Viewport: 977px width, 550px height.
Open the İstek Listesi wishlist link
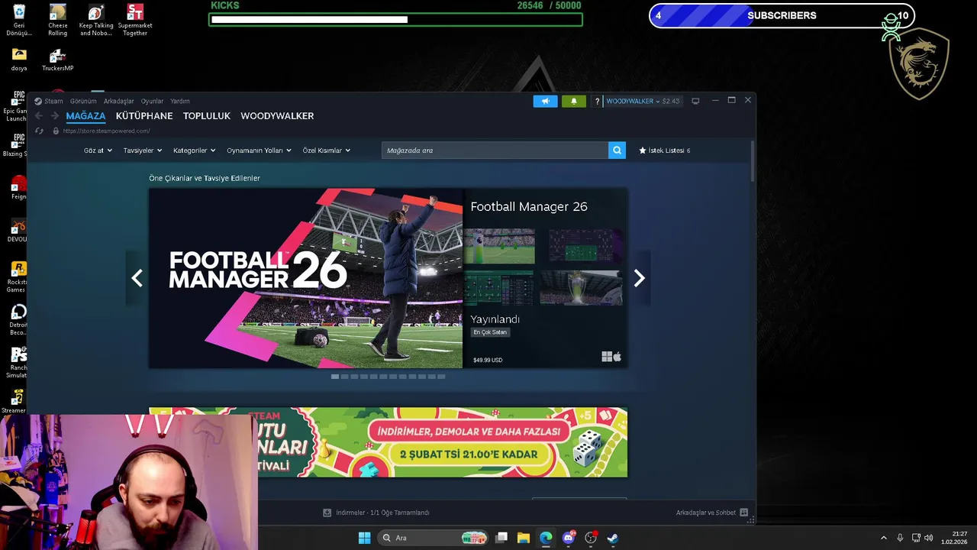[x=665, y=150]
